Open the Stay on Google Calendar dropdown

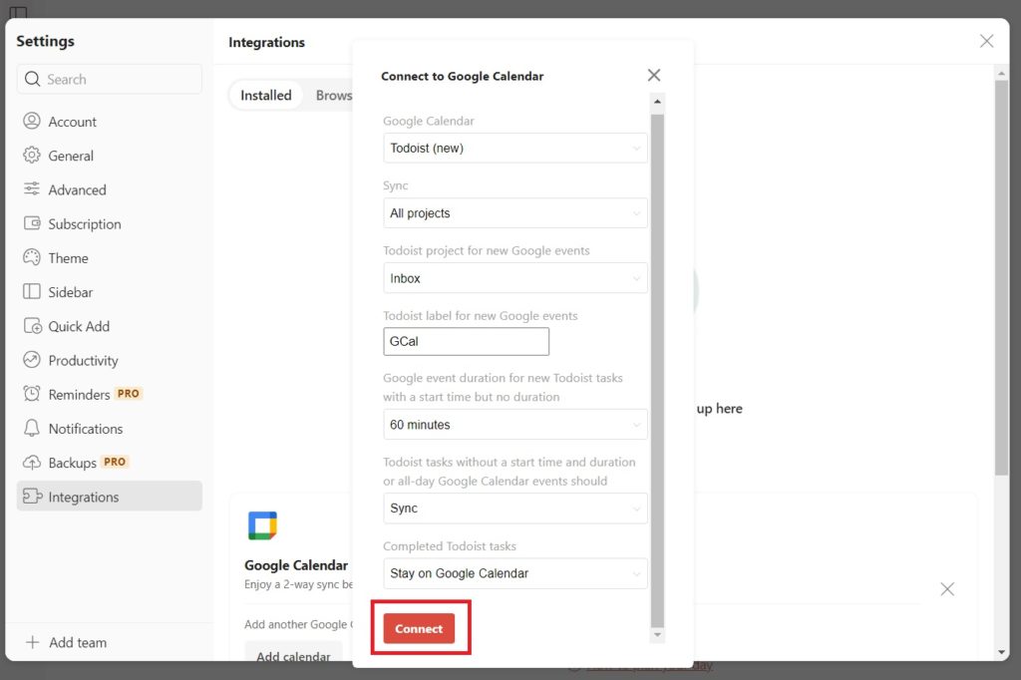[x=515, y=574]
